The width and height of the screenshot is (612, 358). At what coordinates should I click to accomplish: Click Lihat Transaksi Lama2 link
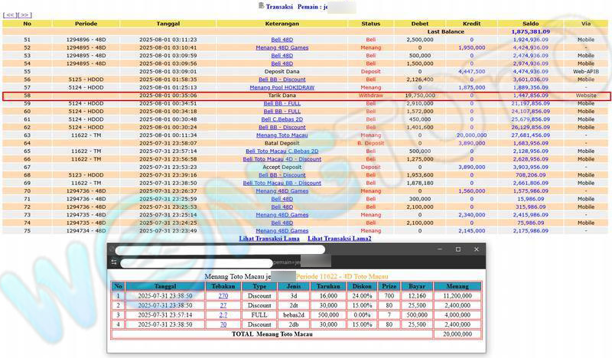pos(339,238)
